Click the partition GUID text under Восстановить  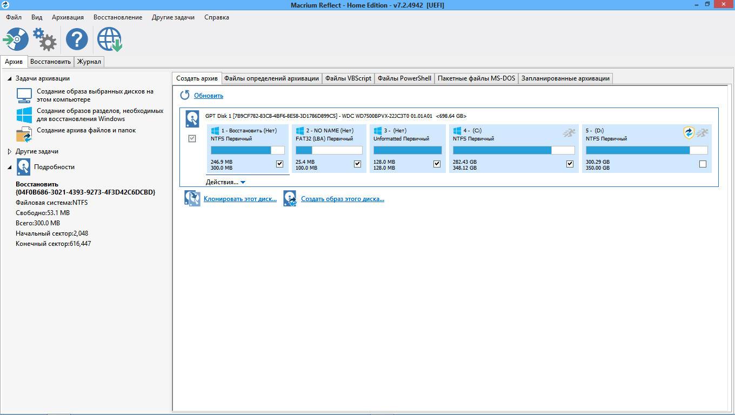click(x=85, y=192)
